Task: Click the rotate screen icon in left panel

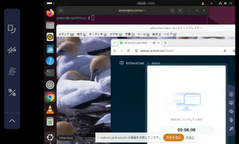Action: 12,29
